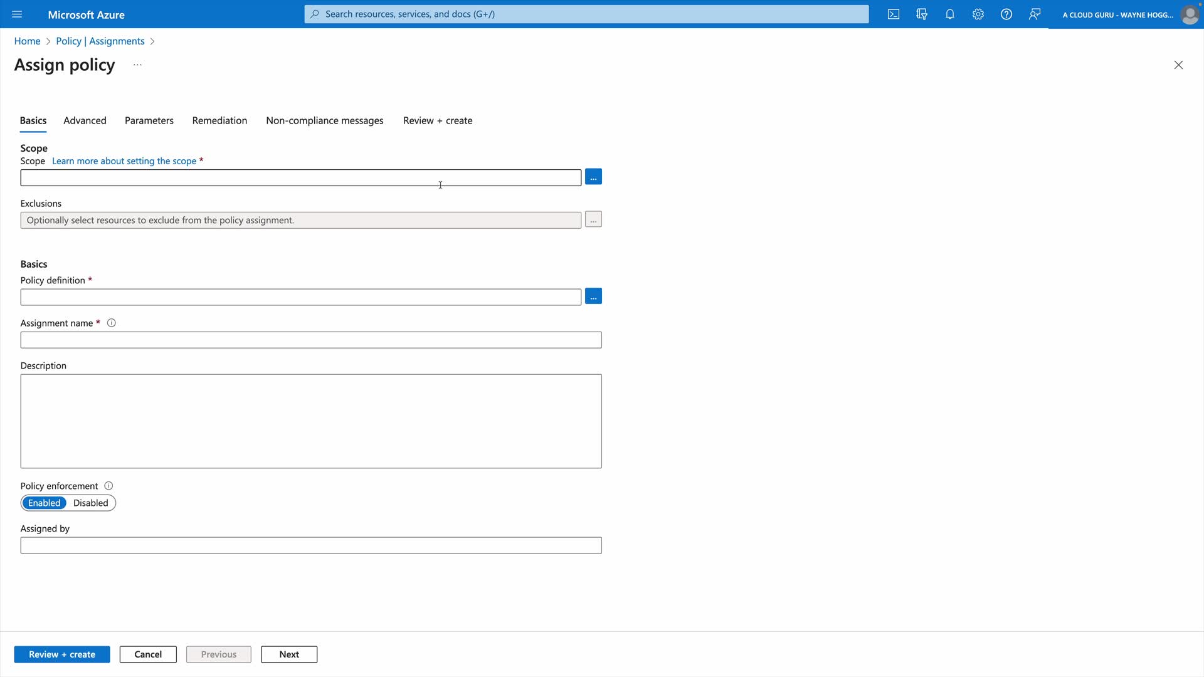
Task: Open the Feedback icon in the top bar
Action: point(1035,14)
